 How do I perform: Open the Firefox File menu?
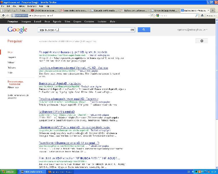[x=3, y=6]
